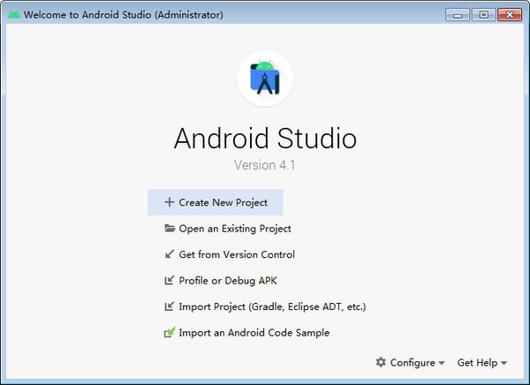Click the plus icon beside Create New Project

click(x=170, y=202)
